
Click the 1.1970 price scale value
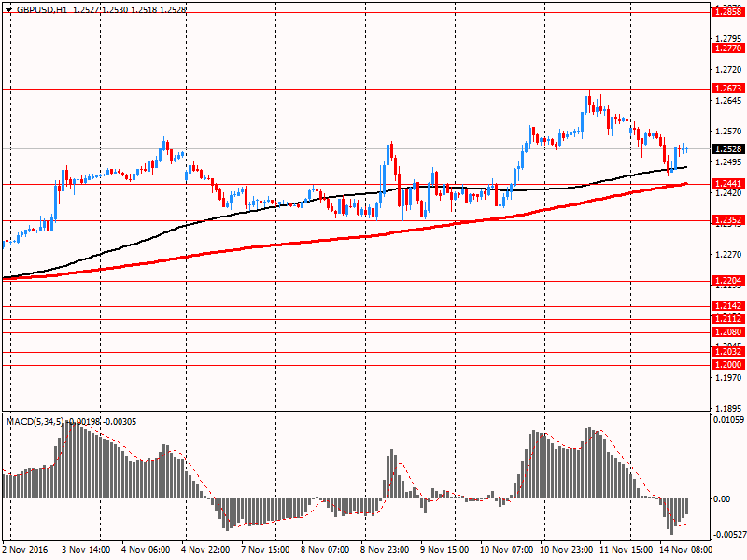click(x=728, y=378)
